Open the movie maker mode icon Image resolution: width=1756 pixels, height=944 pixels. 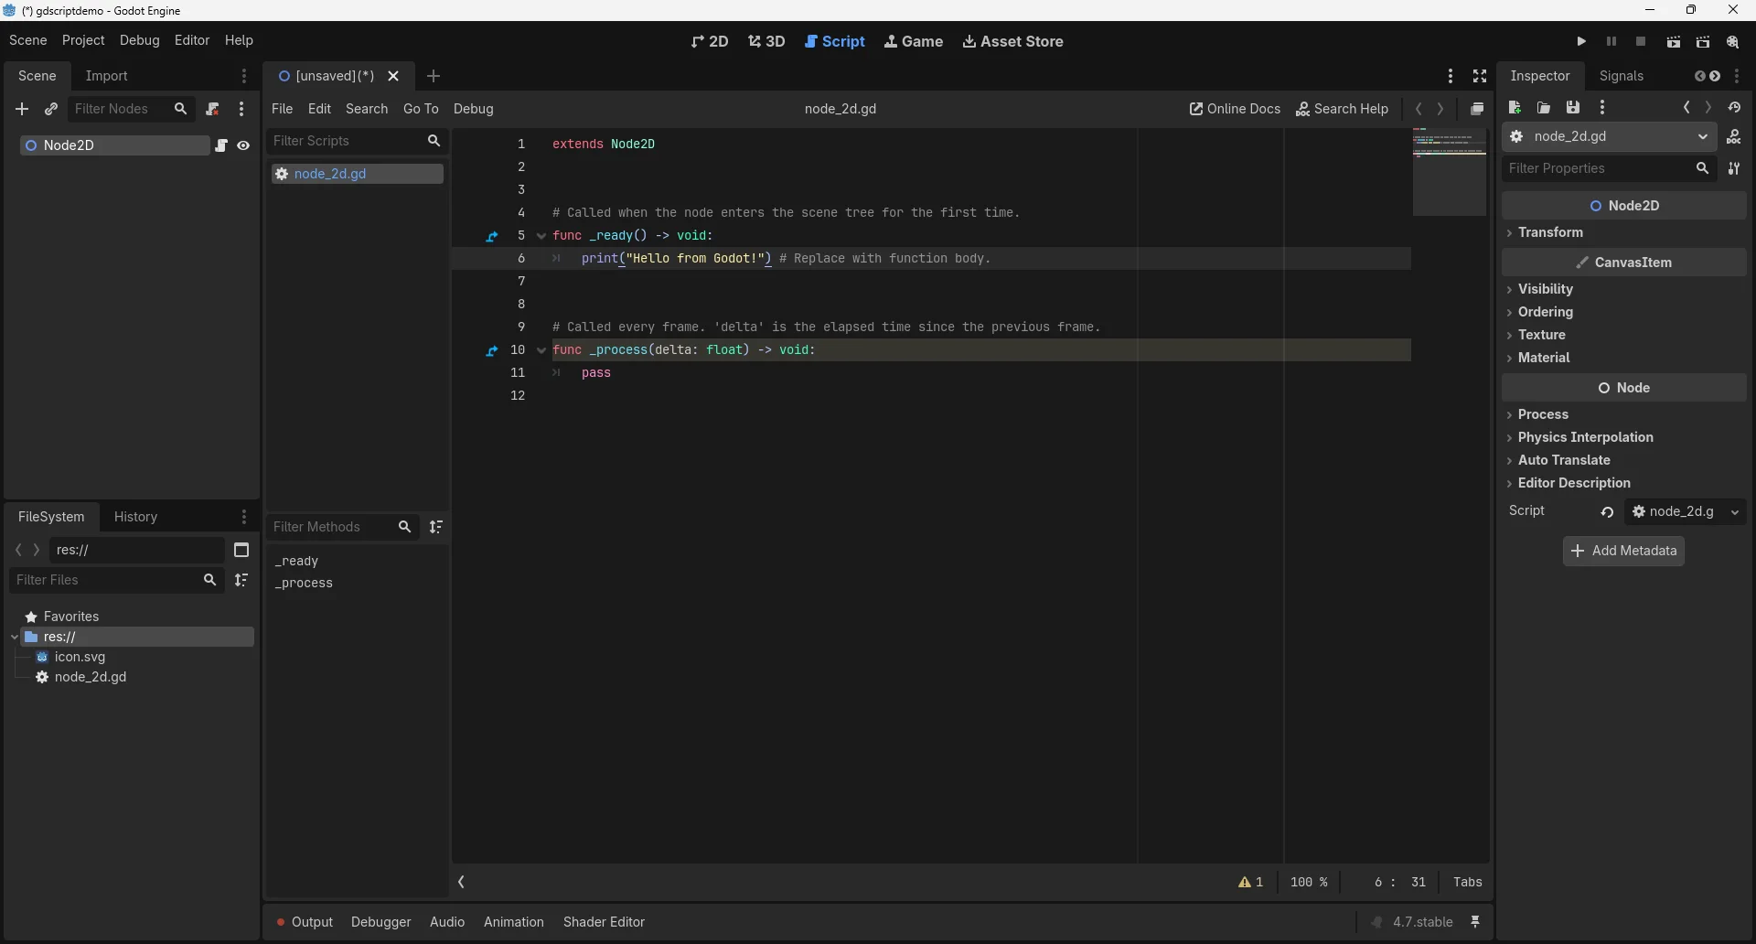(1733, 42)
